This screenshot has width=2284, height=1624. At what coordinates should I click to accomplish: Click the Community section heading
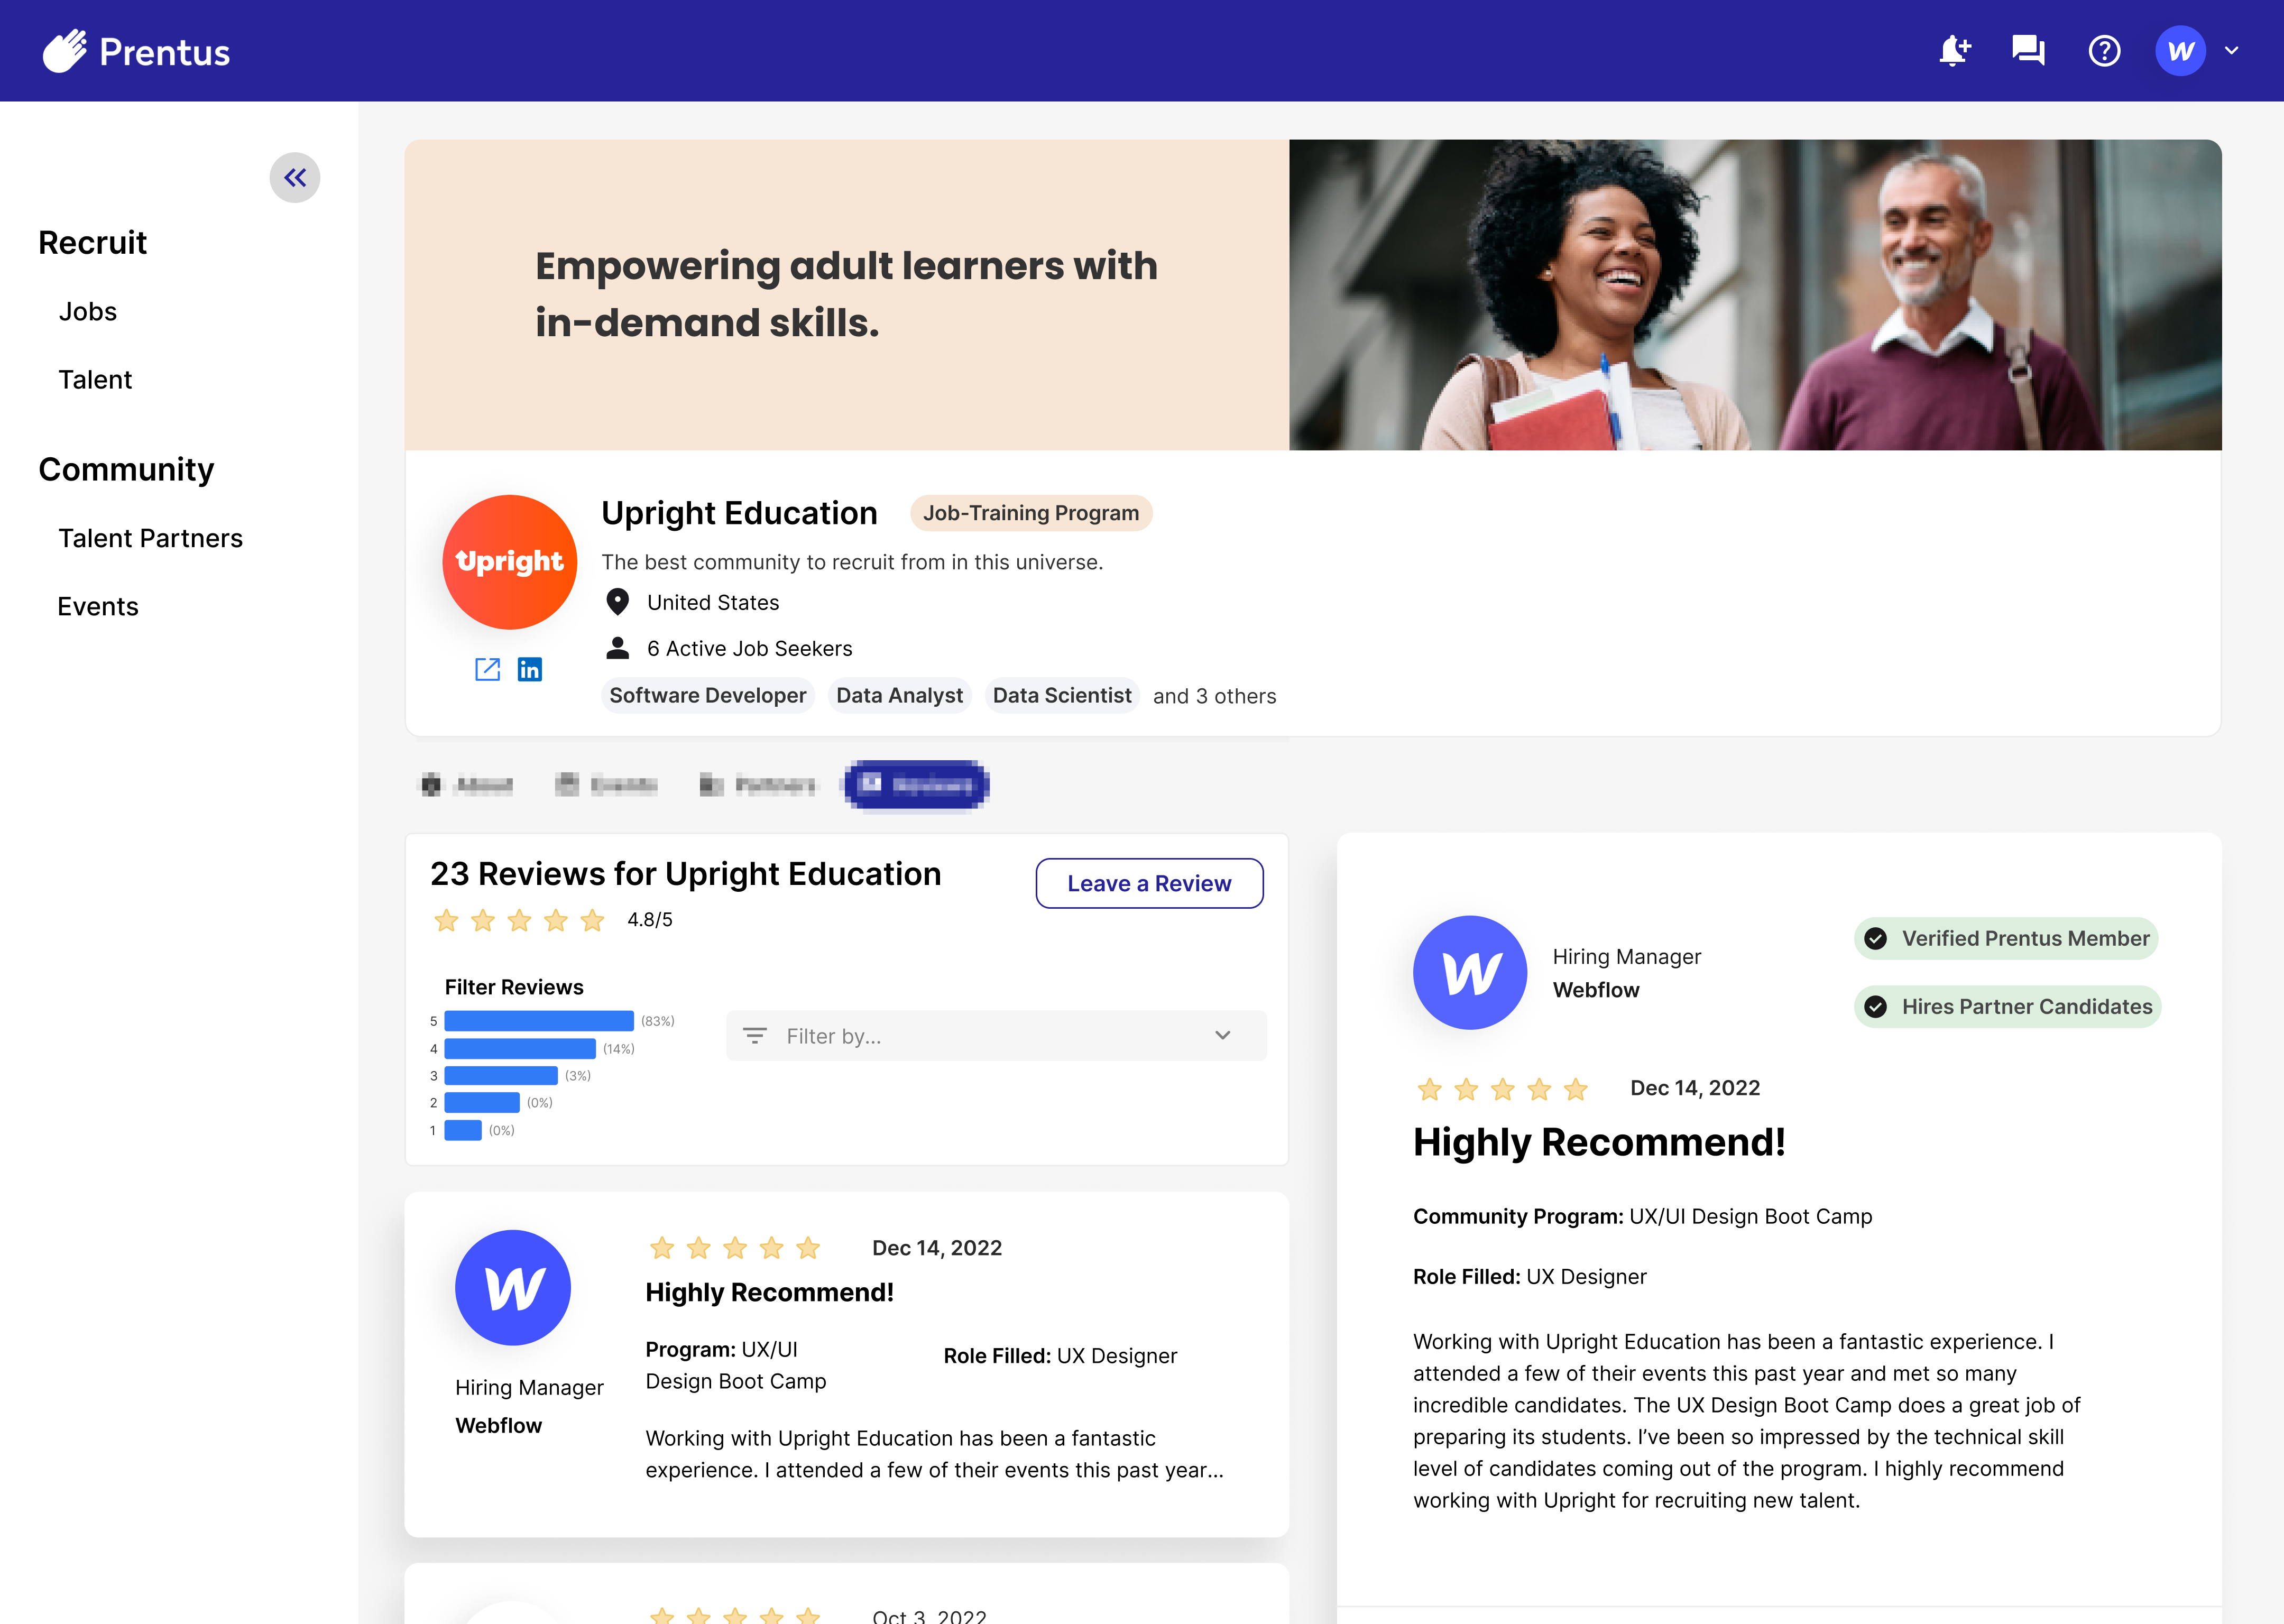[126, 469]
